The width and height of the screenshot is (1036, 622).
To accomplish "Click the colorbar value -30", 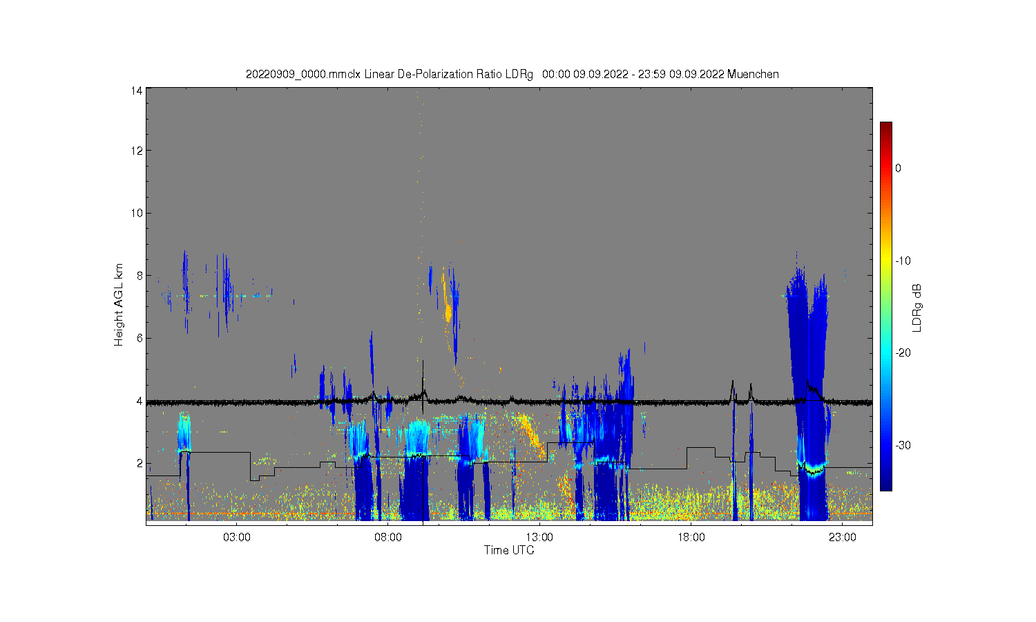I will pyautogui.click(x=903, y=445).
